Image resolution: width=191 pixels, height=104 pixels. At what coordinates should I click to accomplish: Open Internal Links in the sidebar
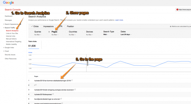11,36
